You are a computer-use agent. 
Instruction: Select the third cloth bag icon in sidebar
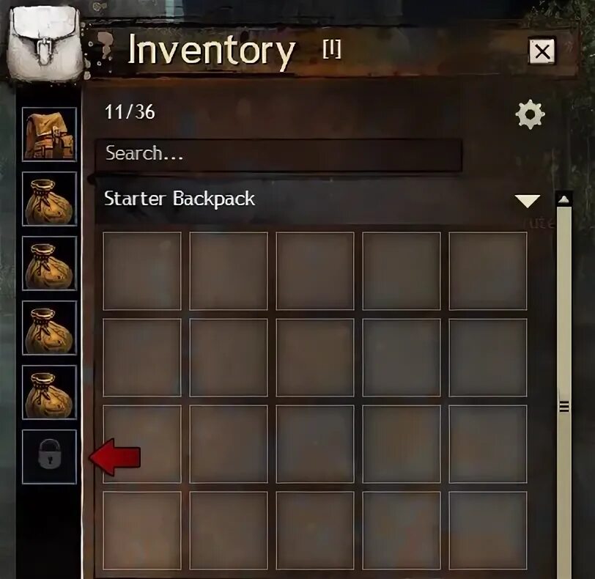(x=49, y=328)
